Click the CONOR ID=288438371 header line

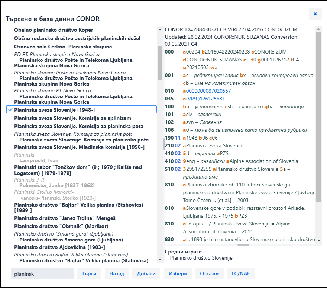pos(231,29)
